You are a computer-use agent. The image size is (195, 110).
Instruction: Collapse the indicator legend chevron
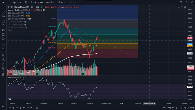click(x=10, y=31)
